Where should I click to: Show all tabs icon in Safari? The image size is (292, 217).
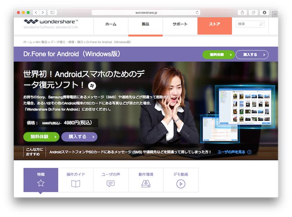pos(253,12)
